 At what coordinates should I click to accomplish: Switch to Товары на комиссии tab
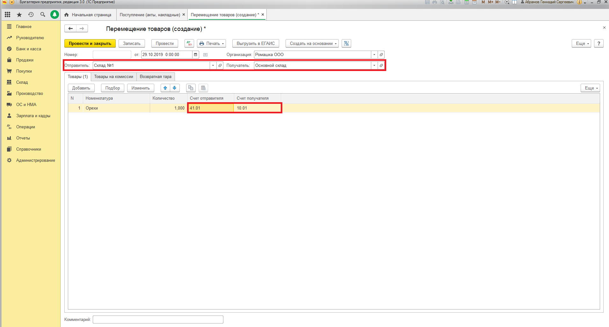tap(114, 77)
